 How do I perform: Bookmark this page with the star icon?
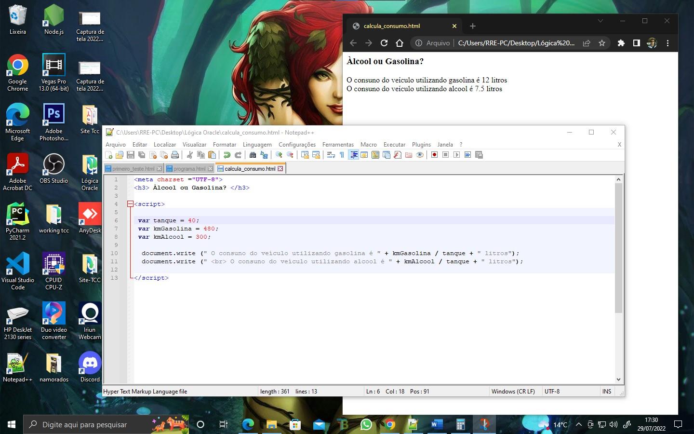(x=602, y=43)
